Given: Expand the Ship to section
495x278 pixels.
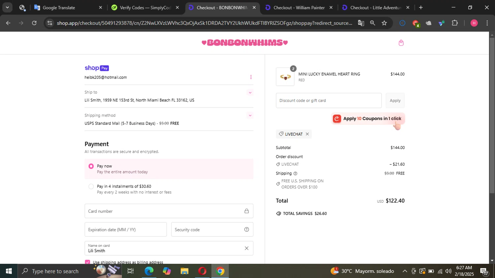Looking at the screenshot, I should tap(250, 93).
